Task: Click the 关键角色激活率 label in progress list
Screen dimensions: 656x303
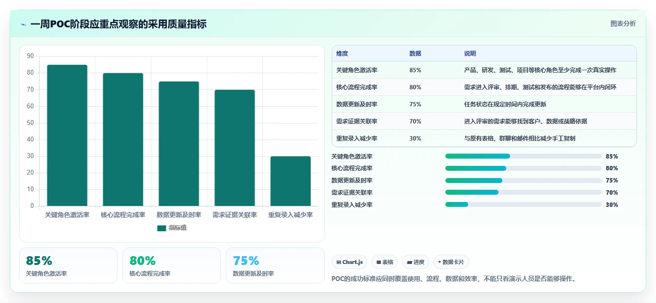Action: [x=352, y=157]
